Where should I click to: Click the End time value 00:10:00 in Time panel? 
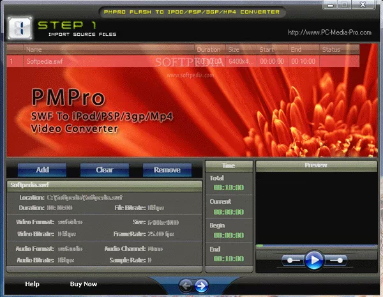click(x=229, y=259)
